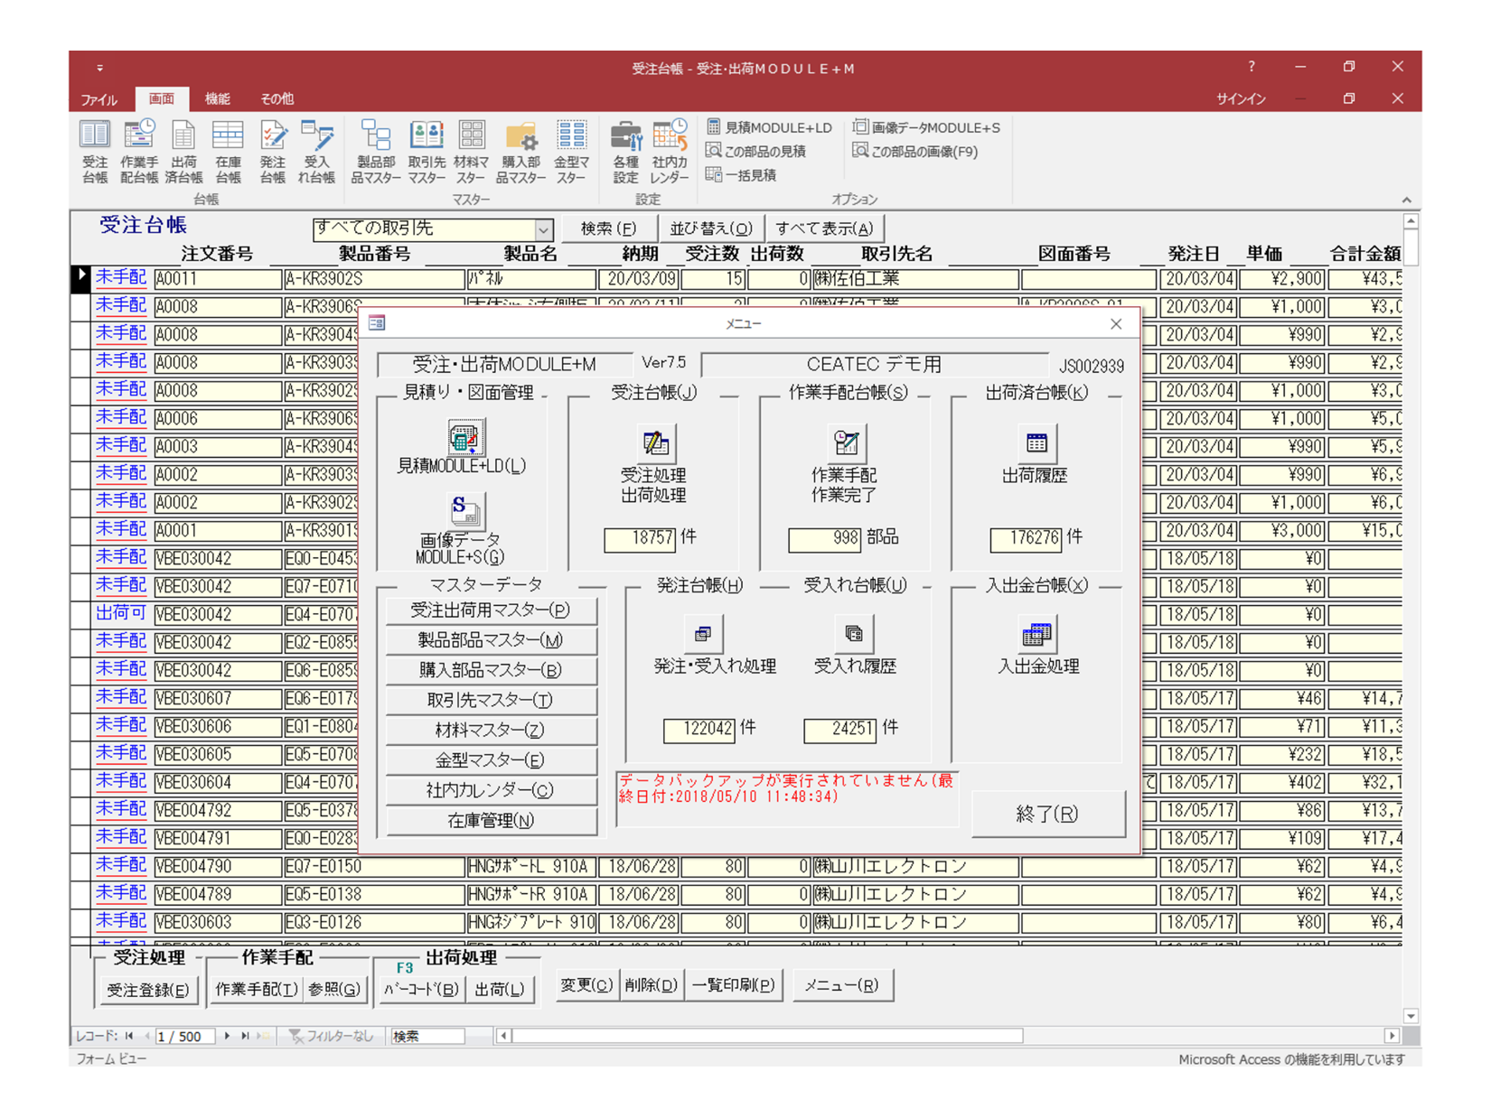Open 入出金処理 icon in menu dialog

click(x=1036, y=634)
